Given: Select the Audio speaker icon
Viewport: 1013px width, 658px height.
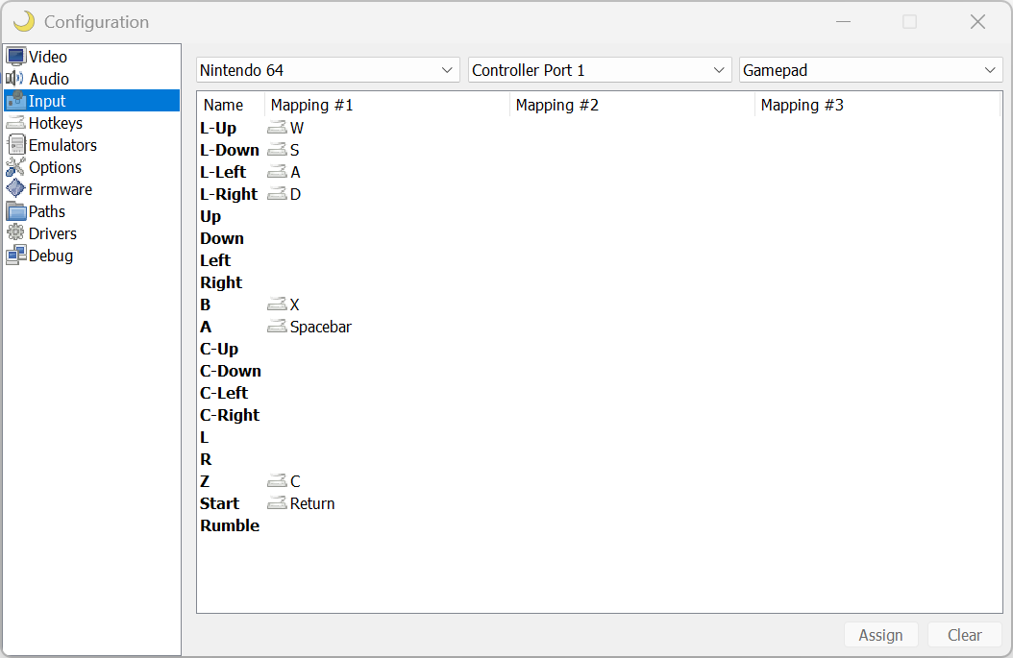Looking at the screenshot, I should click(14, 79).
